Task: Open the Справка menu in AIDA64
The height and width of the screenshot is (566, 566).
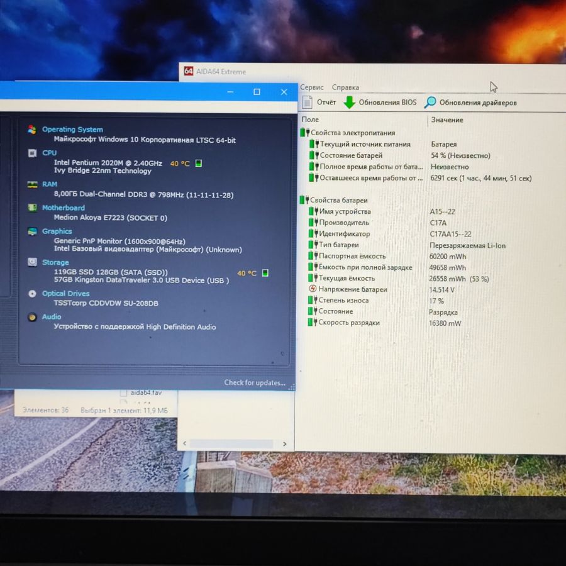Action: coord(345,87)
